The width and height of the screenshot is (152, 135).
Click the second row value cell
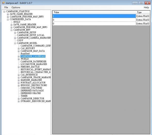click(x=94, y=20)
